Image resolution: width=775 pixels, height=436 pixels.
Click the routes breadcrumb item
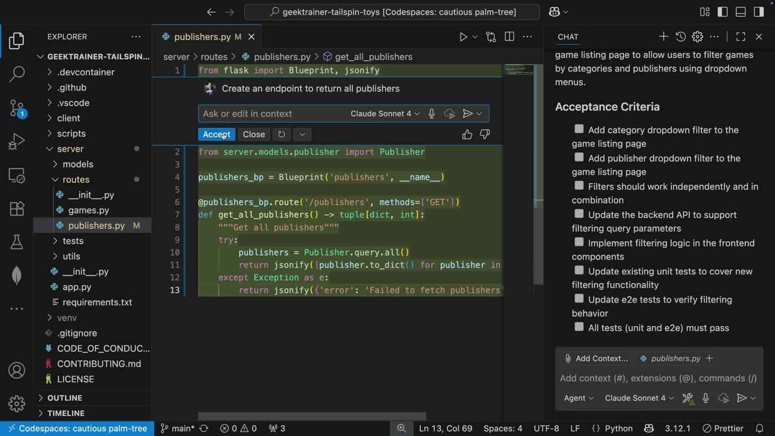(x=214, y=56)
